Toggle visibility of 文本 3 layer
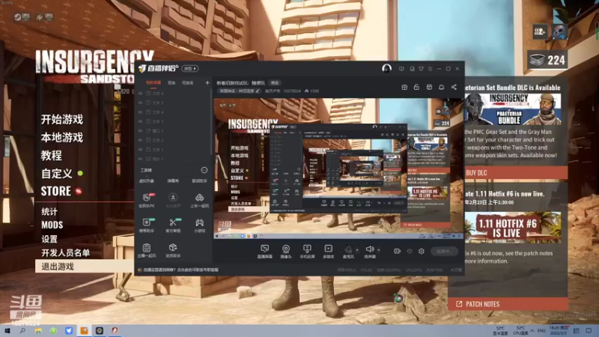The height and width of the screenshot is (337, 599). tap(140, 121)
